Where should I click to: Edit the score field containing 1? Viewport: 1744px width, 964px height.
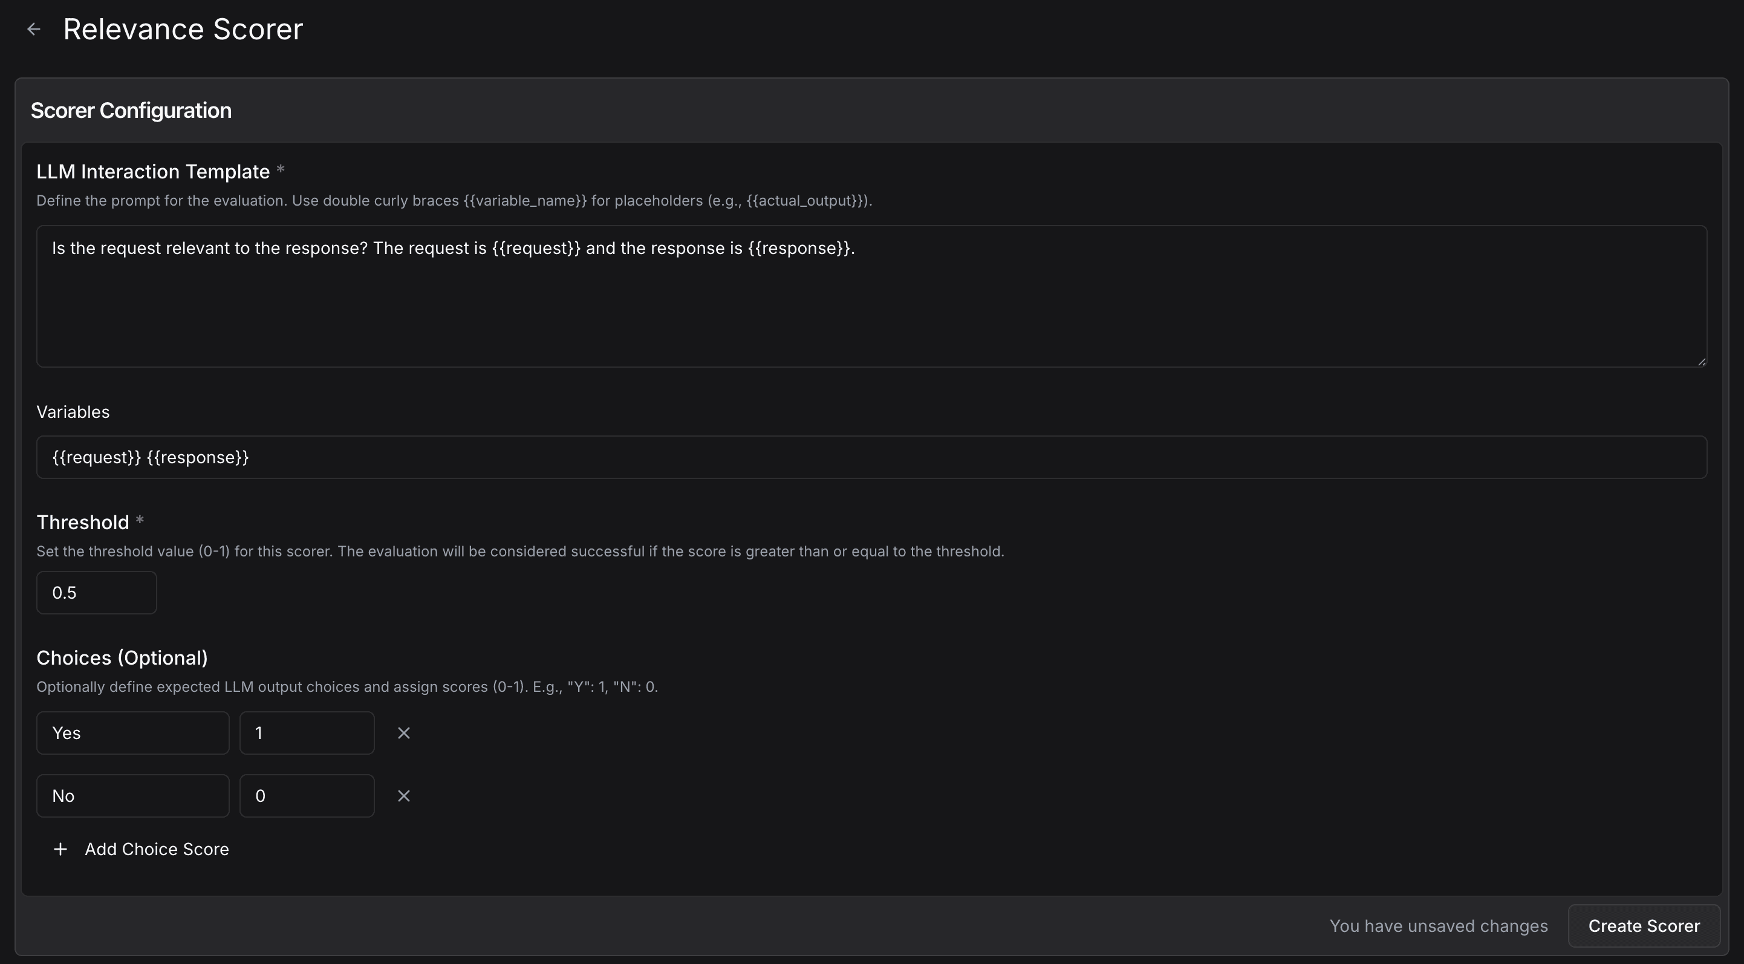(x=307, y=733)
